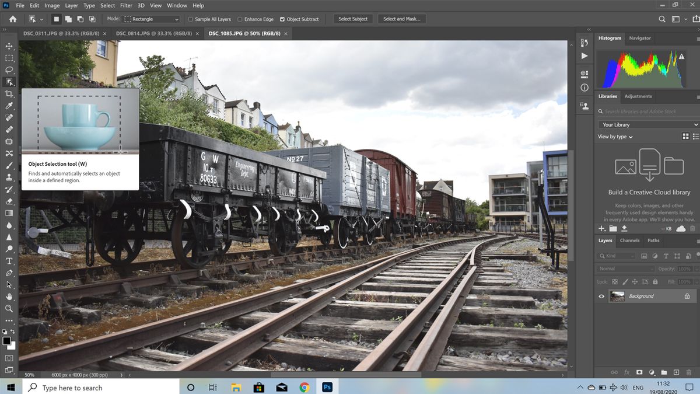The image size is (700, 394).
Task: Select the Move tool
Action: 9,46
